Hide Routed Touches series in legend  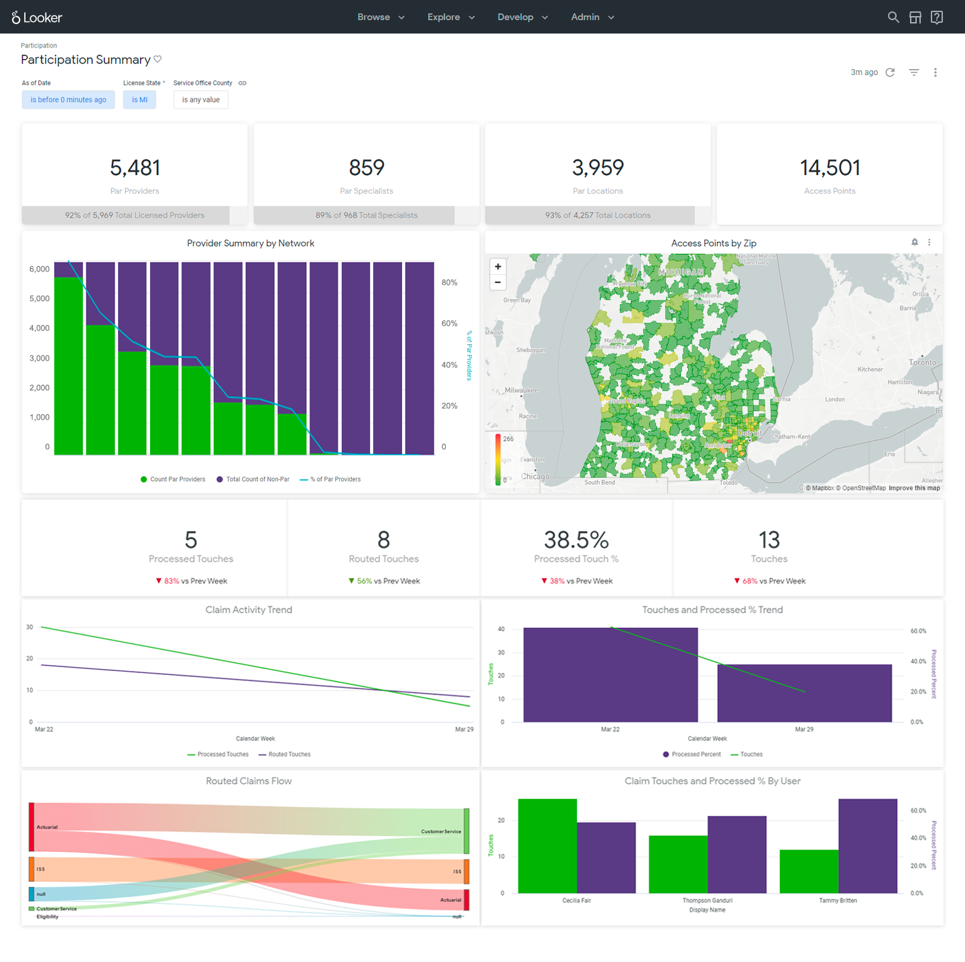tap(284, 754)
